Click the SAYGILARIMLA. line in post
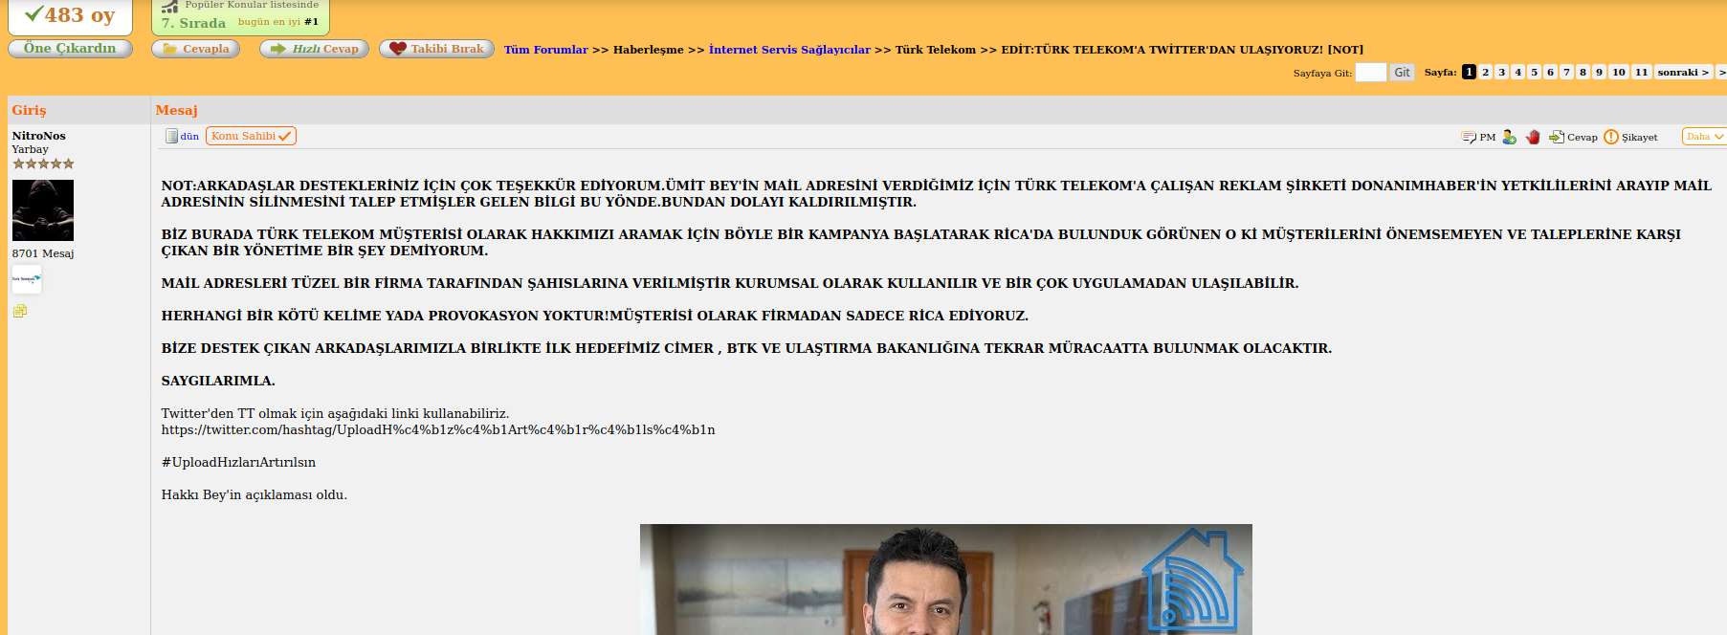 point(218,381)
